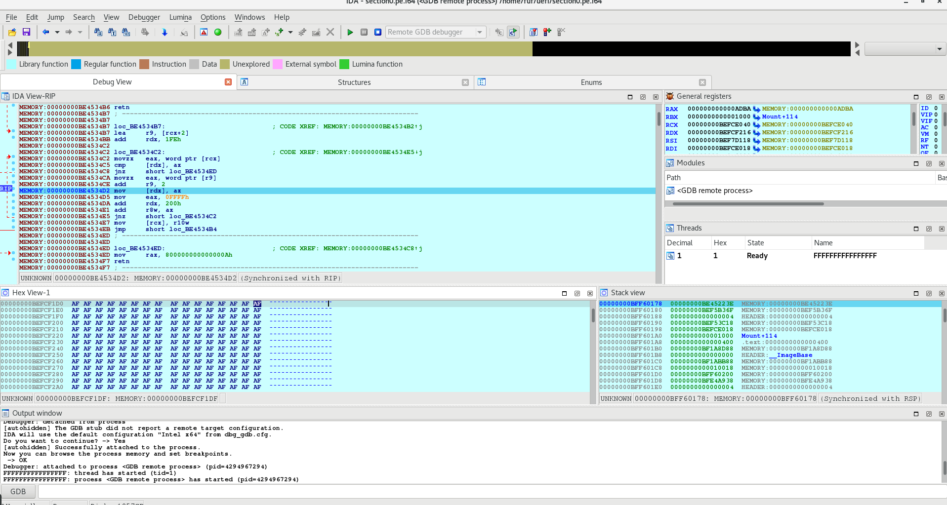Viewport: 947px width, 505px height.
Task: Select <GDB remote process> in Modules list
Action: pyautogui.click(x=714, y=191)
